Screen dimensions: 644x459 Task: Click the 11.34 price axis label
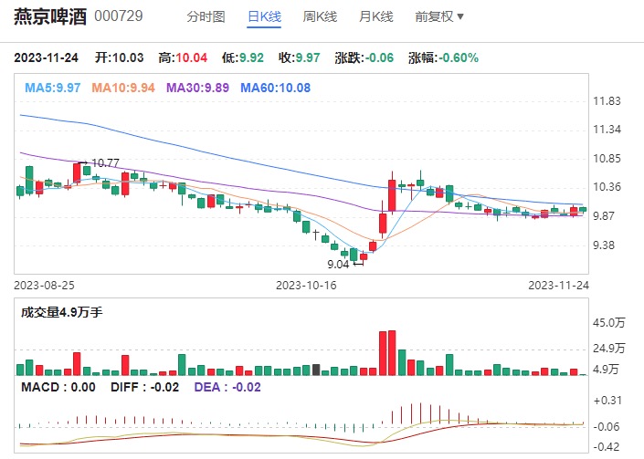tap(607, 130)
